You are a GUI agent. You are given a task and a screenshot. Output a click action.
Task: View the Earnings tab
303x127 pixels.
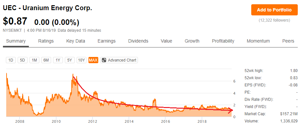[106, 41]
